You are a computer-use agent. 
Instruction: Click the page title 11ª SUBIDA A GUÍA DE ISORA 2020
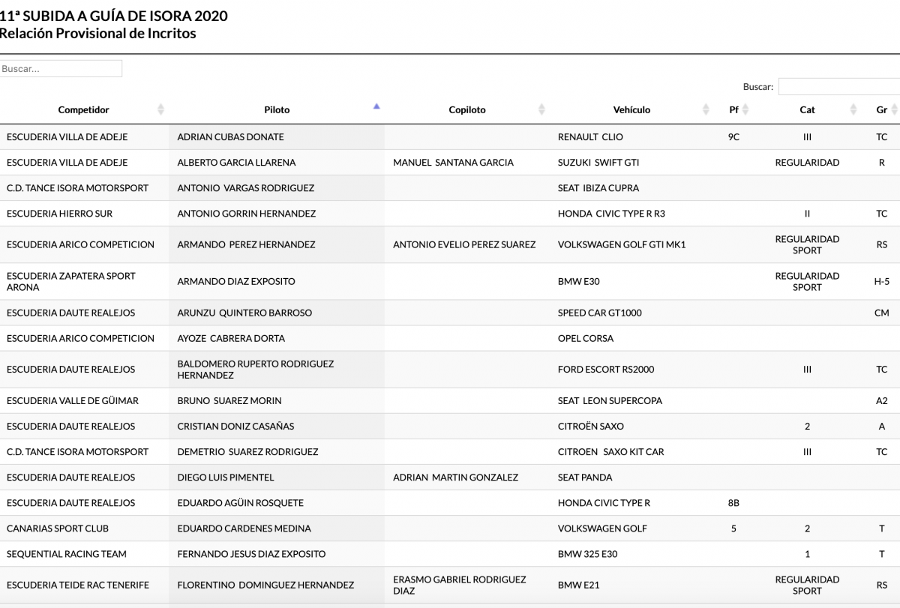[x=114, y=16]
